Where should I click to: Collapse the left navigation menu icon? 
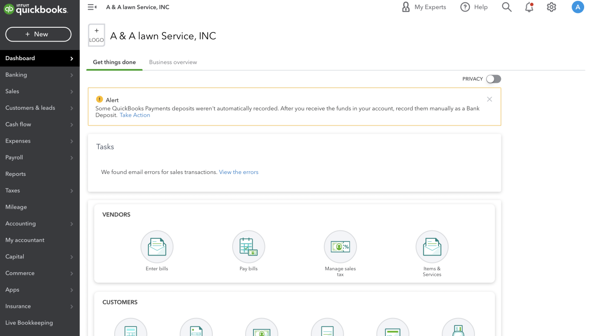[x=92, y=7]
